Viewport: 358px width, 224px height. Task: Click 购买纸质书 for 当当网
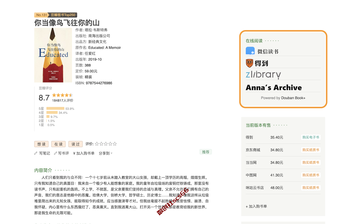(310, 162)
